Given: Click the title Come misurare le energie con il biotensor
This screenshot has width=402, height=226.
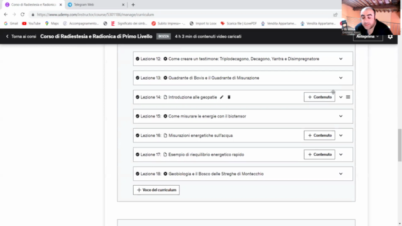Looking at the screenshot, I should [207, 116].
